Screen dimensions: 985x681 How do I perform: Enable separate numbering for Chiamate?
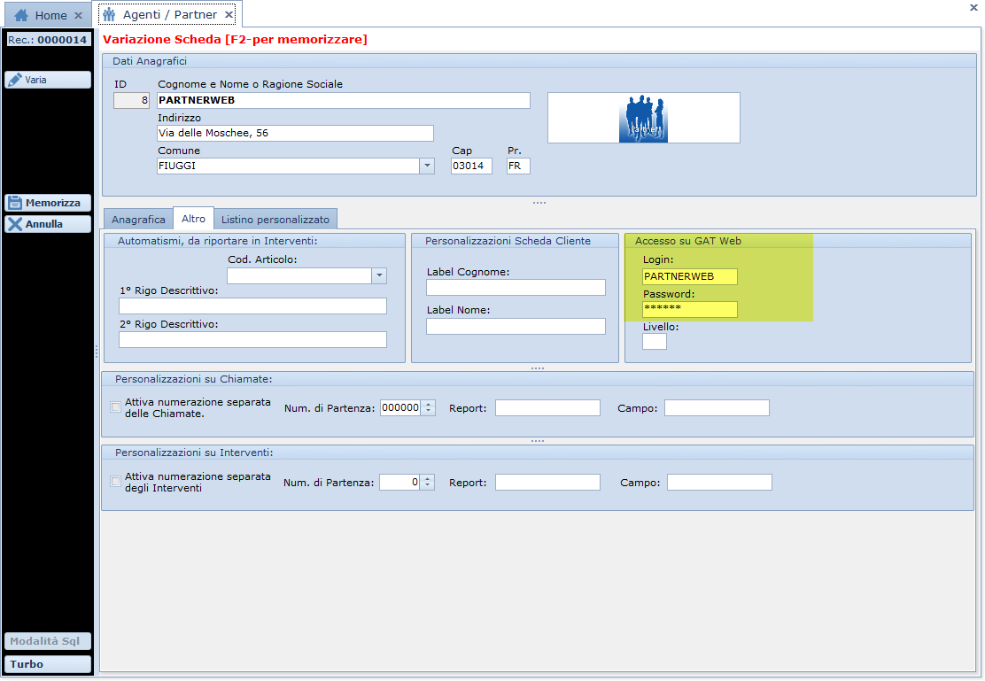coord(115,407)
